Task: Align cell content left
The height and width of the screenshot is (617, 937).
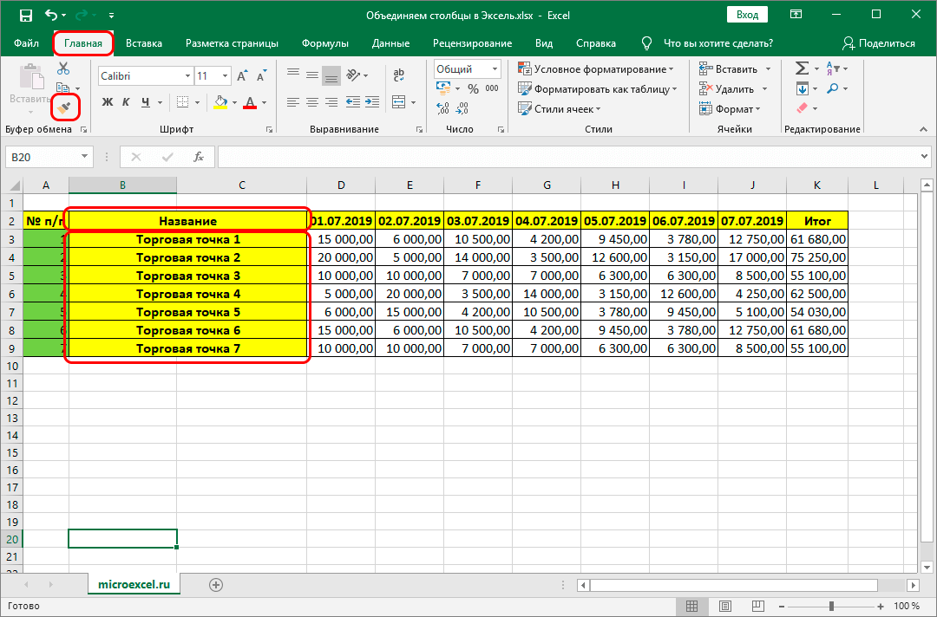Action: 293,102
